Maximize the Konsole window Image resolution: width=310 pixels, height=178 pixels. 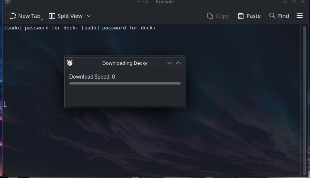coord(294,2)
